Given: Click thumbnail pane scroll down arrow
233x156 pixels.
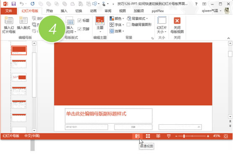Looking at the screenshot, I should pyautogui.click(x=34, y=131).
